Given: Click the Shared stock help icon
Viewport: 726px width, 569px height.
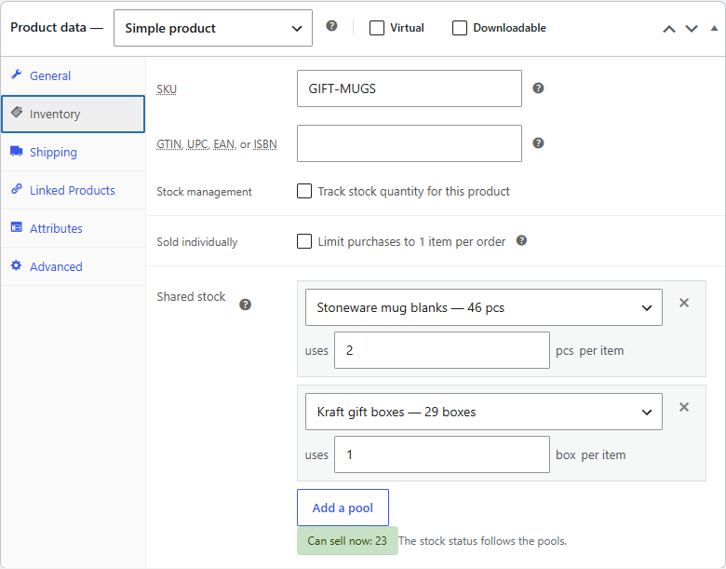Looking at the screenshot, I should [246, 305].
